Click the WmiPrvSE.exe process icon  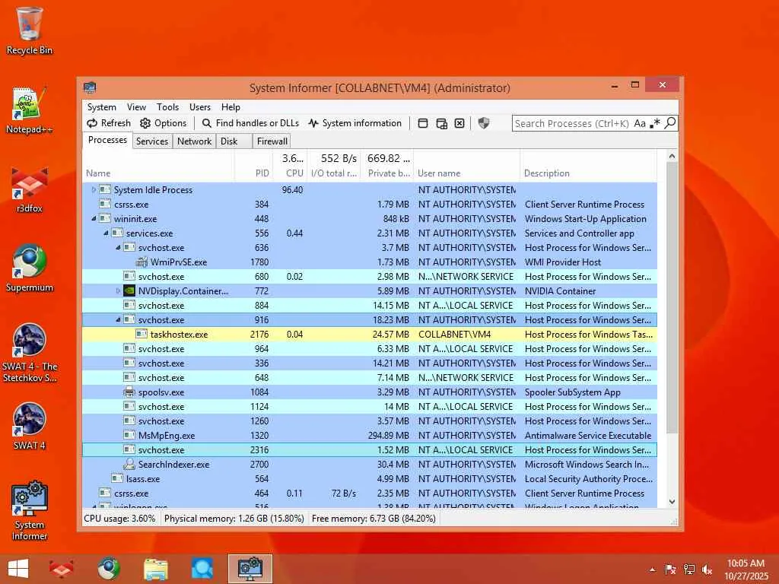click(x=141, y=262)
